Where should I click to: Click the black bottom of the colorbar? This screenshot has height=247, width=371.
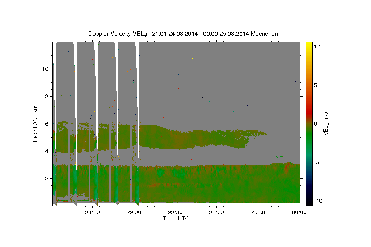click(x=309, y=202)
